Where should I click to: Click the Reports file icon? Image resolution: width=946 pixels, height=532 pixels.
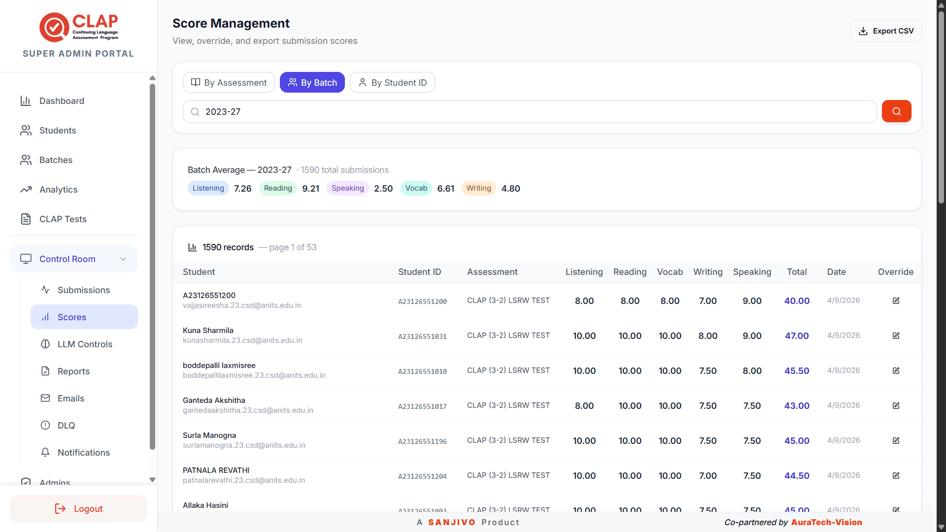(x=45, y=371)
